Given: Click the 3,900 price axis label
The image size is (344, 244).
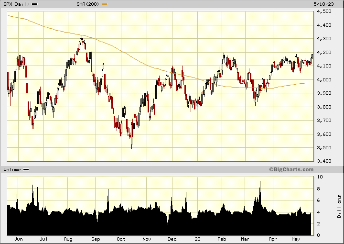Looking at the screenshot, I should tap(324, 93).
